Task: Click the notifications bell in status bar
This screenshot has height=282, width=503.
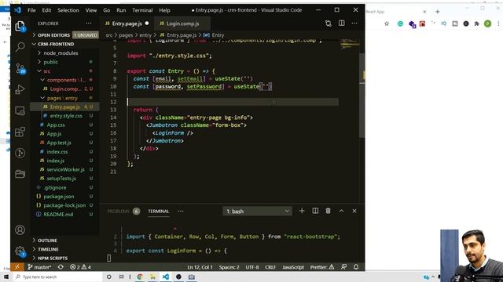Action: [356, 266]
